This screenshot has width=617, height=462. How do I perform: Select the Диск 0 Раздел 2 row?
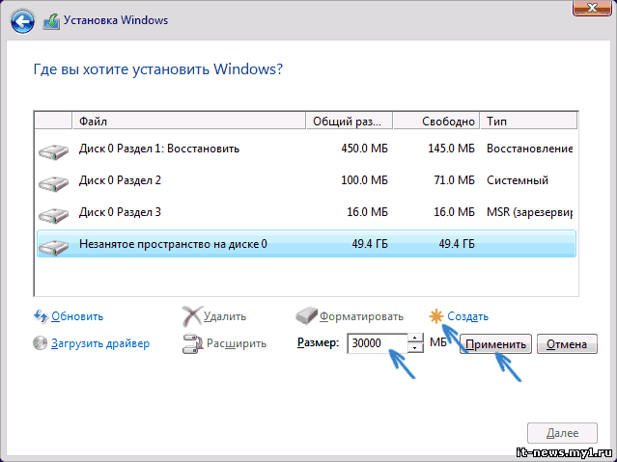point(306,180)
